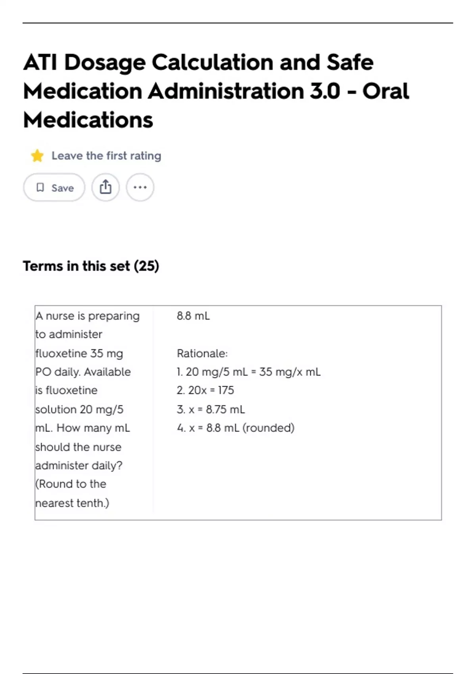Click the Save button label
The image size is (476, 674).
pos(62,188)
